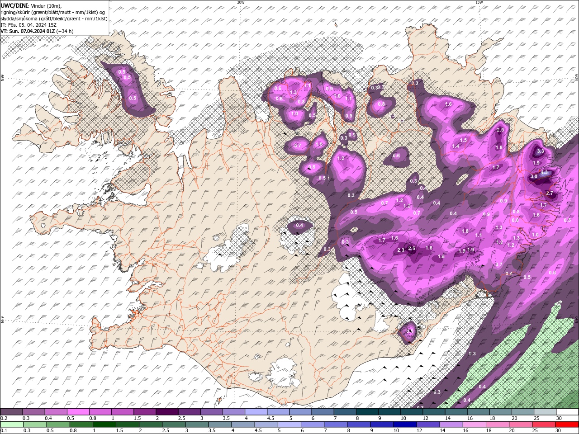Pick the 10–12 deep navy swatch in lower scale
This screenshot has width=579, height=434.
[404, 425]
